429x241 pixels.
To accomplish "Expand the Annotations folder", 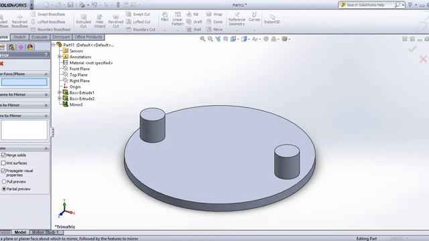I will 59,56.
